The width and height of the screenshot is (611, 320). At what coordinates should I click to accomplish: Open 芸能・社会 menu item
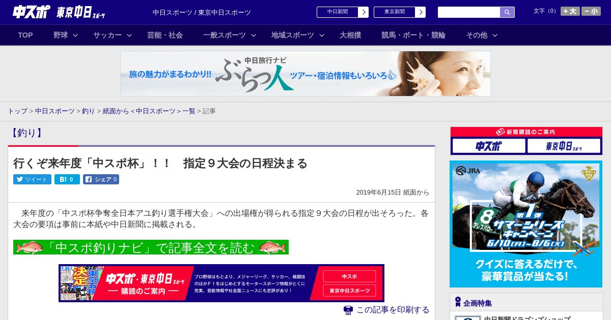165,35
